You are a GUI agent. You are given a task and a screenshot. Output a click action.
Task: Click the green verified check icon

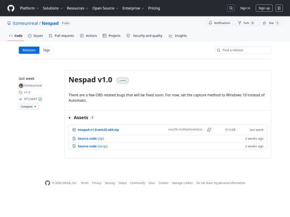pos(40,99)
